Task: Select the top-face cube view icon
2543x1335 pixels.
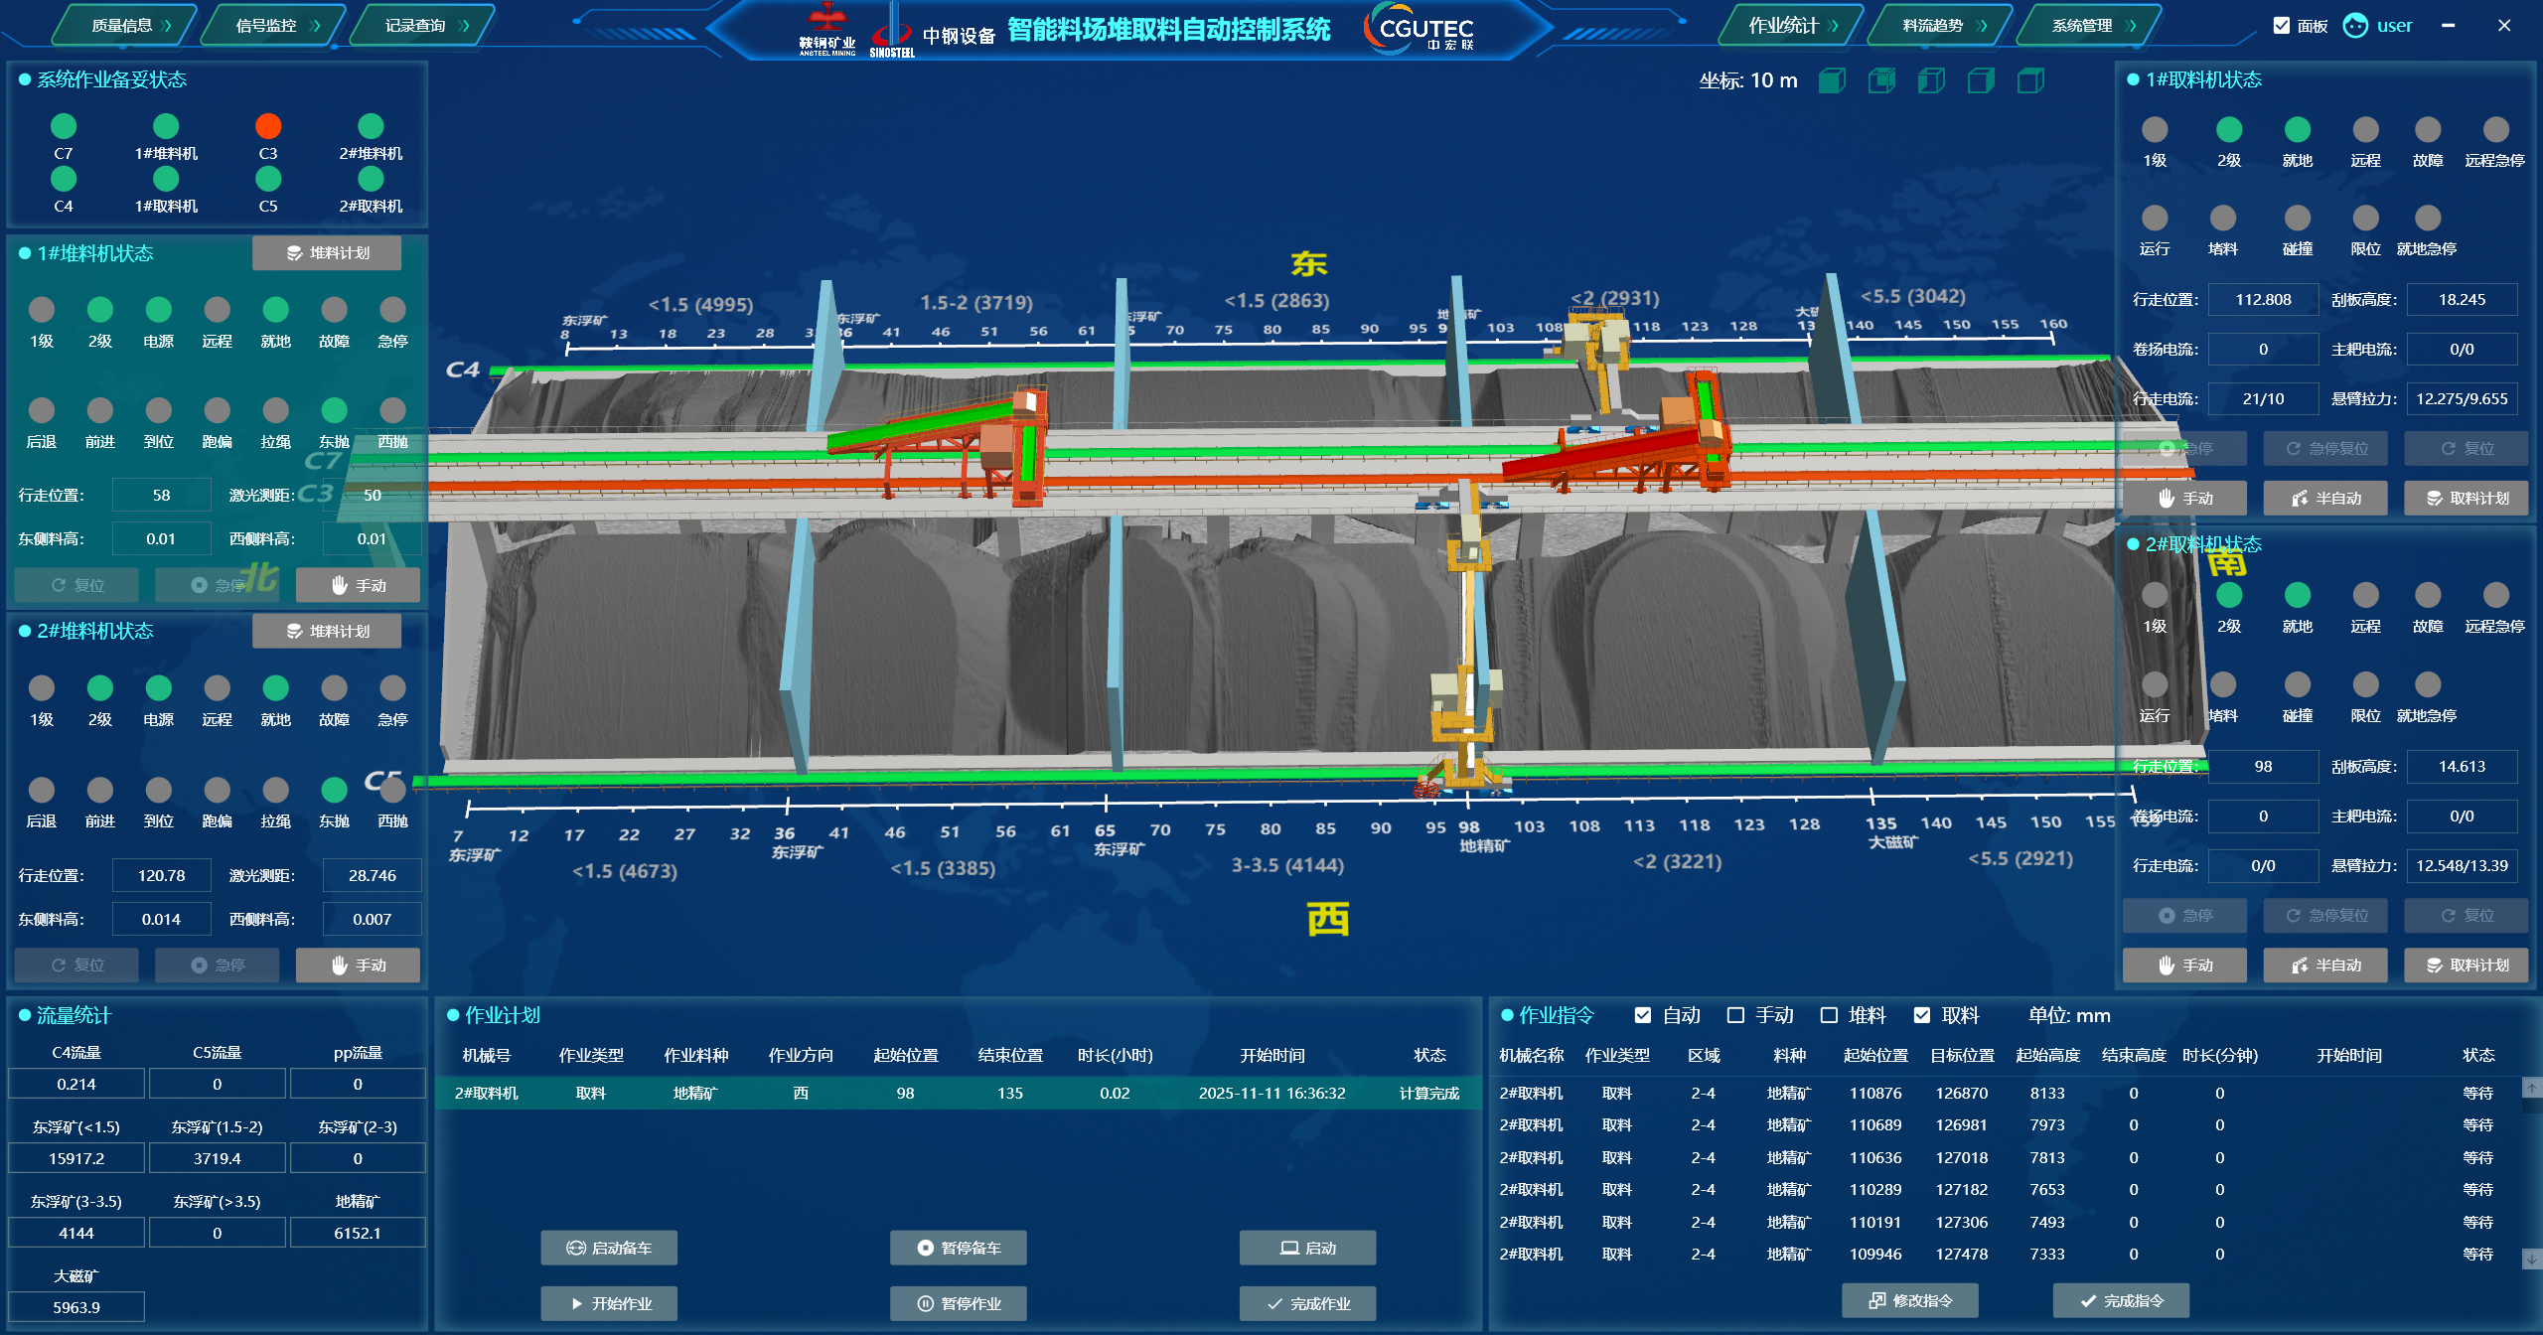Action: pyautogui.click(x=2030, y=80)
